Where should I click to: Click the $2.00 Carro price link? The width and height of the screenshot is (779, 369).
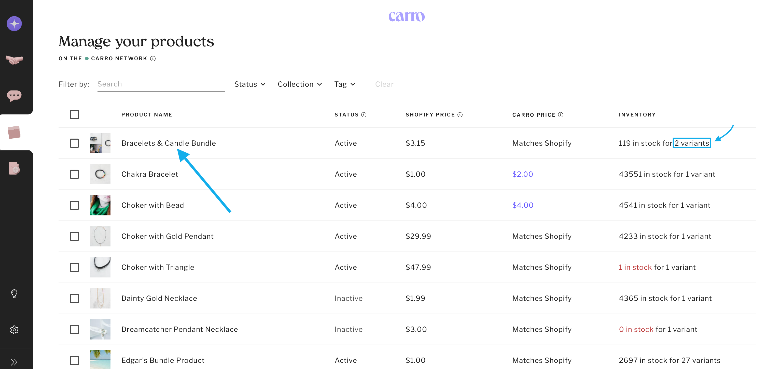click(x=522, y=174)
